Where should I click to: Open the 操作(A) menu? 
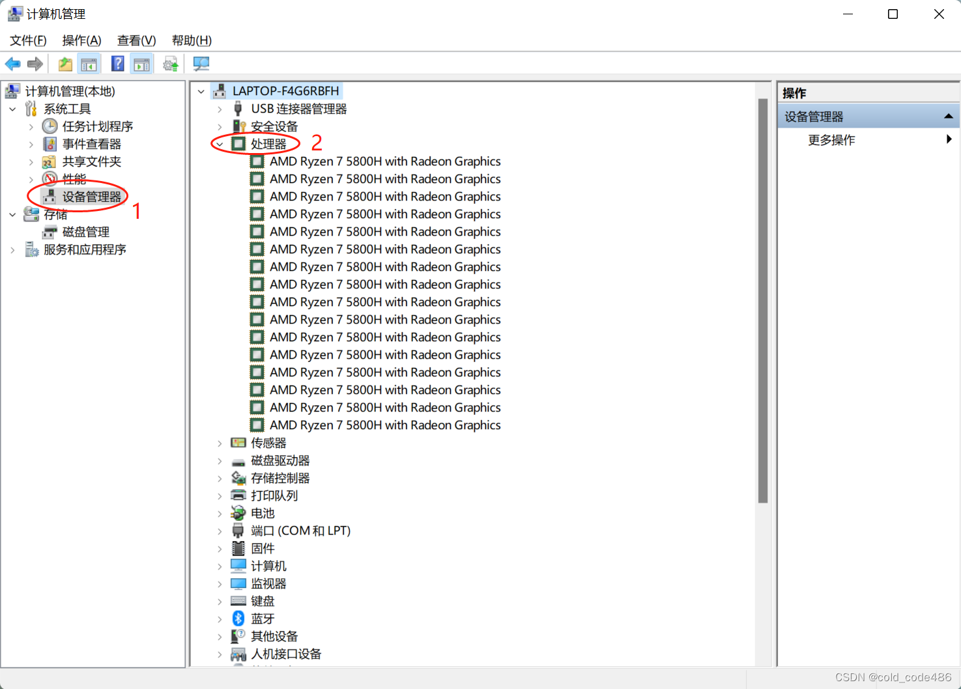pyautogui.click(x=81, y=40)
